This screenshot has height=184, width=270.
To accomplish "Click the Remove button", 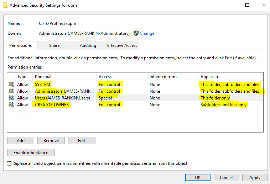I will pyautogui.click(x=51, y=140).
